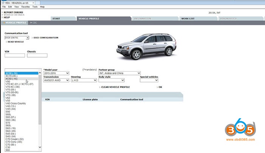The image size is (265, 153).
Task: Confirm with the OK button
Action: tap(160, 87)
